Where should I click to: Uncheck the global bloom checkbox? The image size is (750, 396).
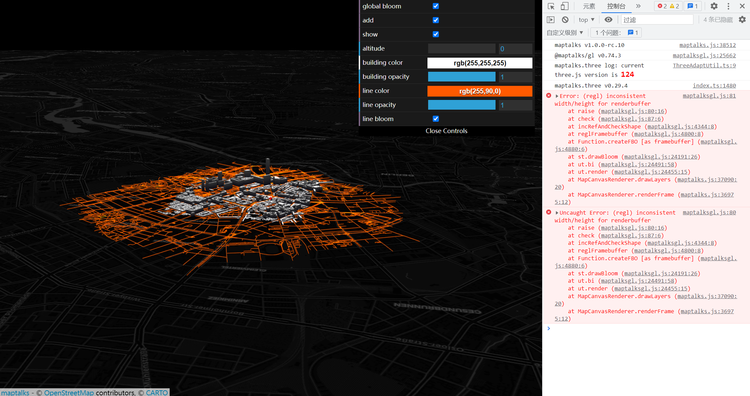(436, 6)
